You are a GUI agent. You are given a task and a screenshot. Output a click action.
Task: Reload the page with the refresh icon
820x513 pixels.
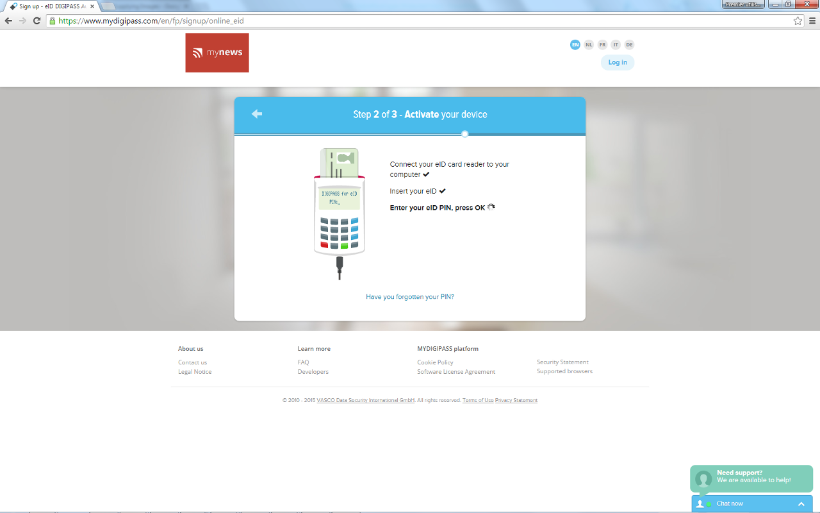(x=38, y=21)
